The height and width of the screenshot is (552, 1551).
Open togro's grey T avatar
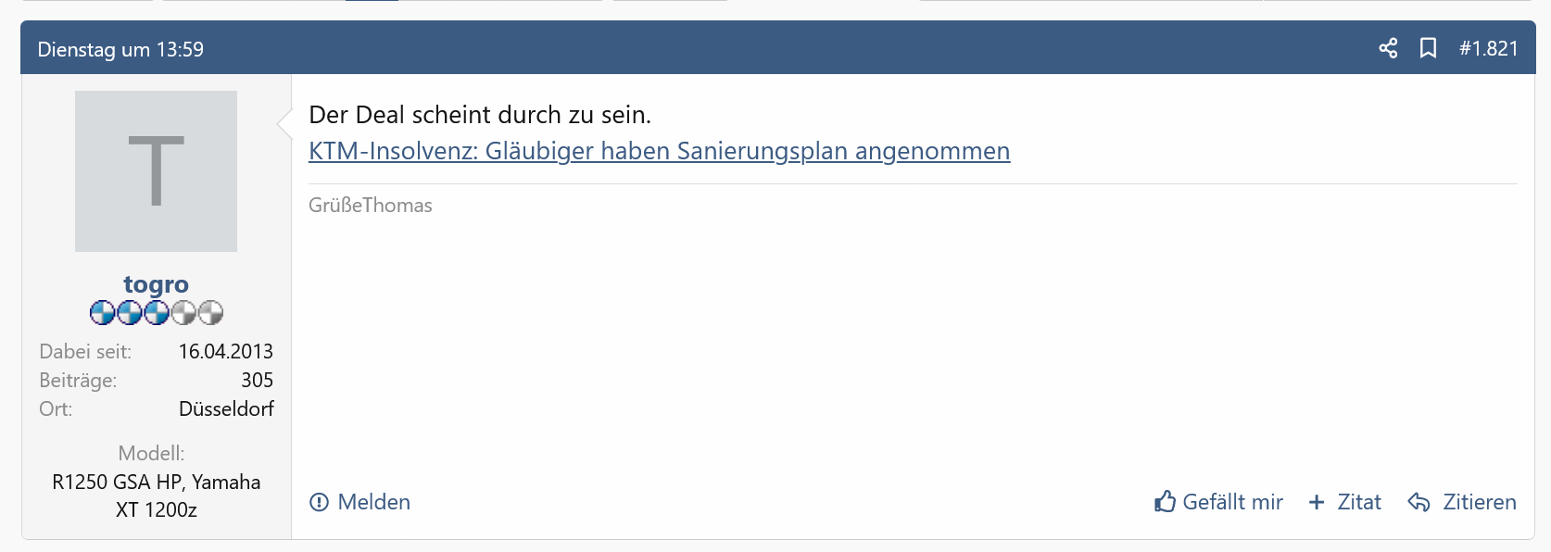click(156, 171)
